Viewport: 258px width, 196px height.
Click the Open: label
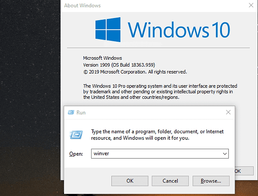pos(76,154)
